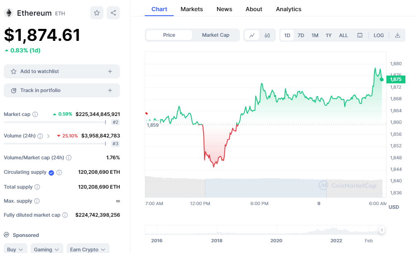
Task: Open the Gaming dropdown
Action: click(x=46, y=248)
